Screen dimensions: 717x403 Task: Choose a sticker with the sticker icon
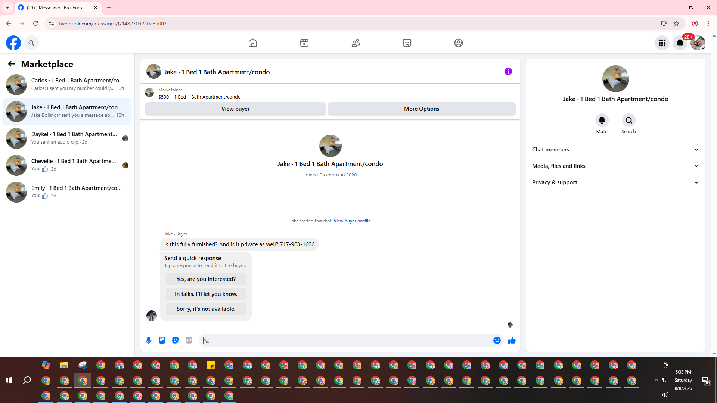click(176, 340)
